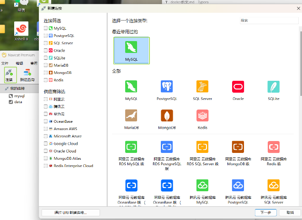Screen dimensions: 302x220
Task: Enable OceanBase vendor filter checkbox
Action: pos(46,121)
